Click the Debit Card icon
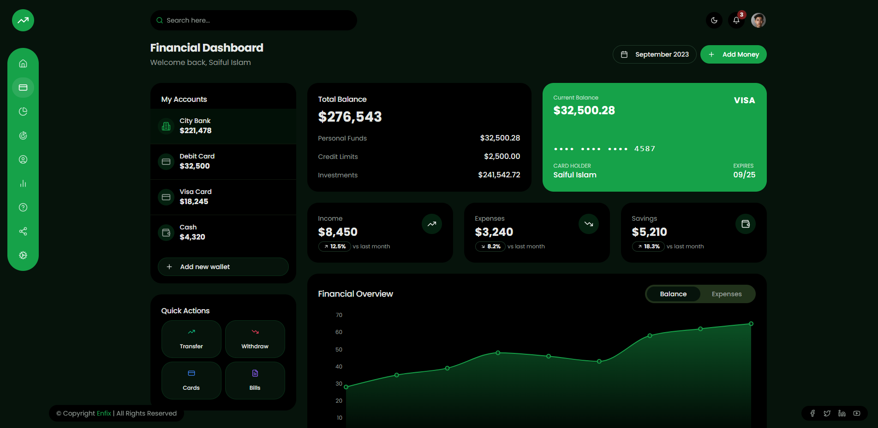Viewport: 878px width, 428px height. pos(166,162)
